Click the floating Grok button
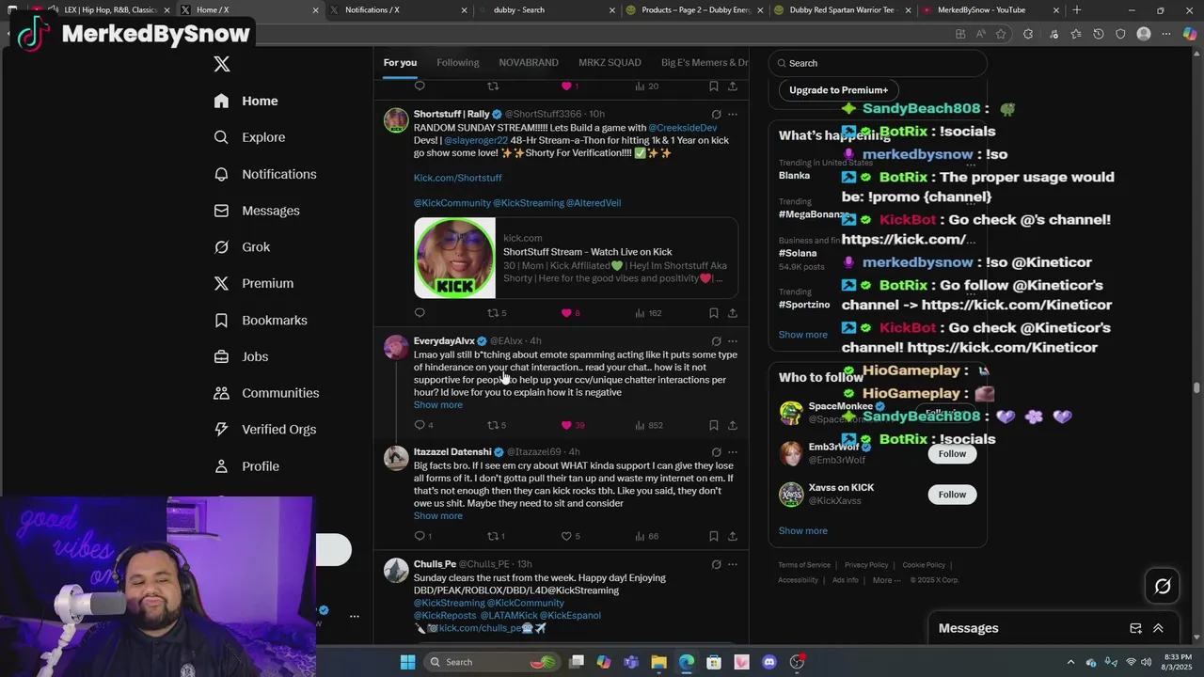The height and width of the screenshot is (677, 1204). click(x=1163, y=586)
